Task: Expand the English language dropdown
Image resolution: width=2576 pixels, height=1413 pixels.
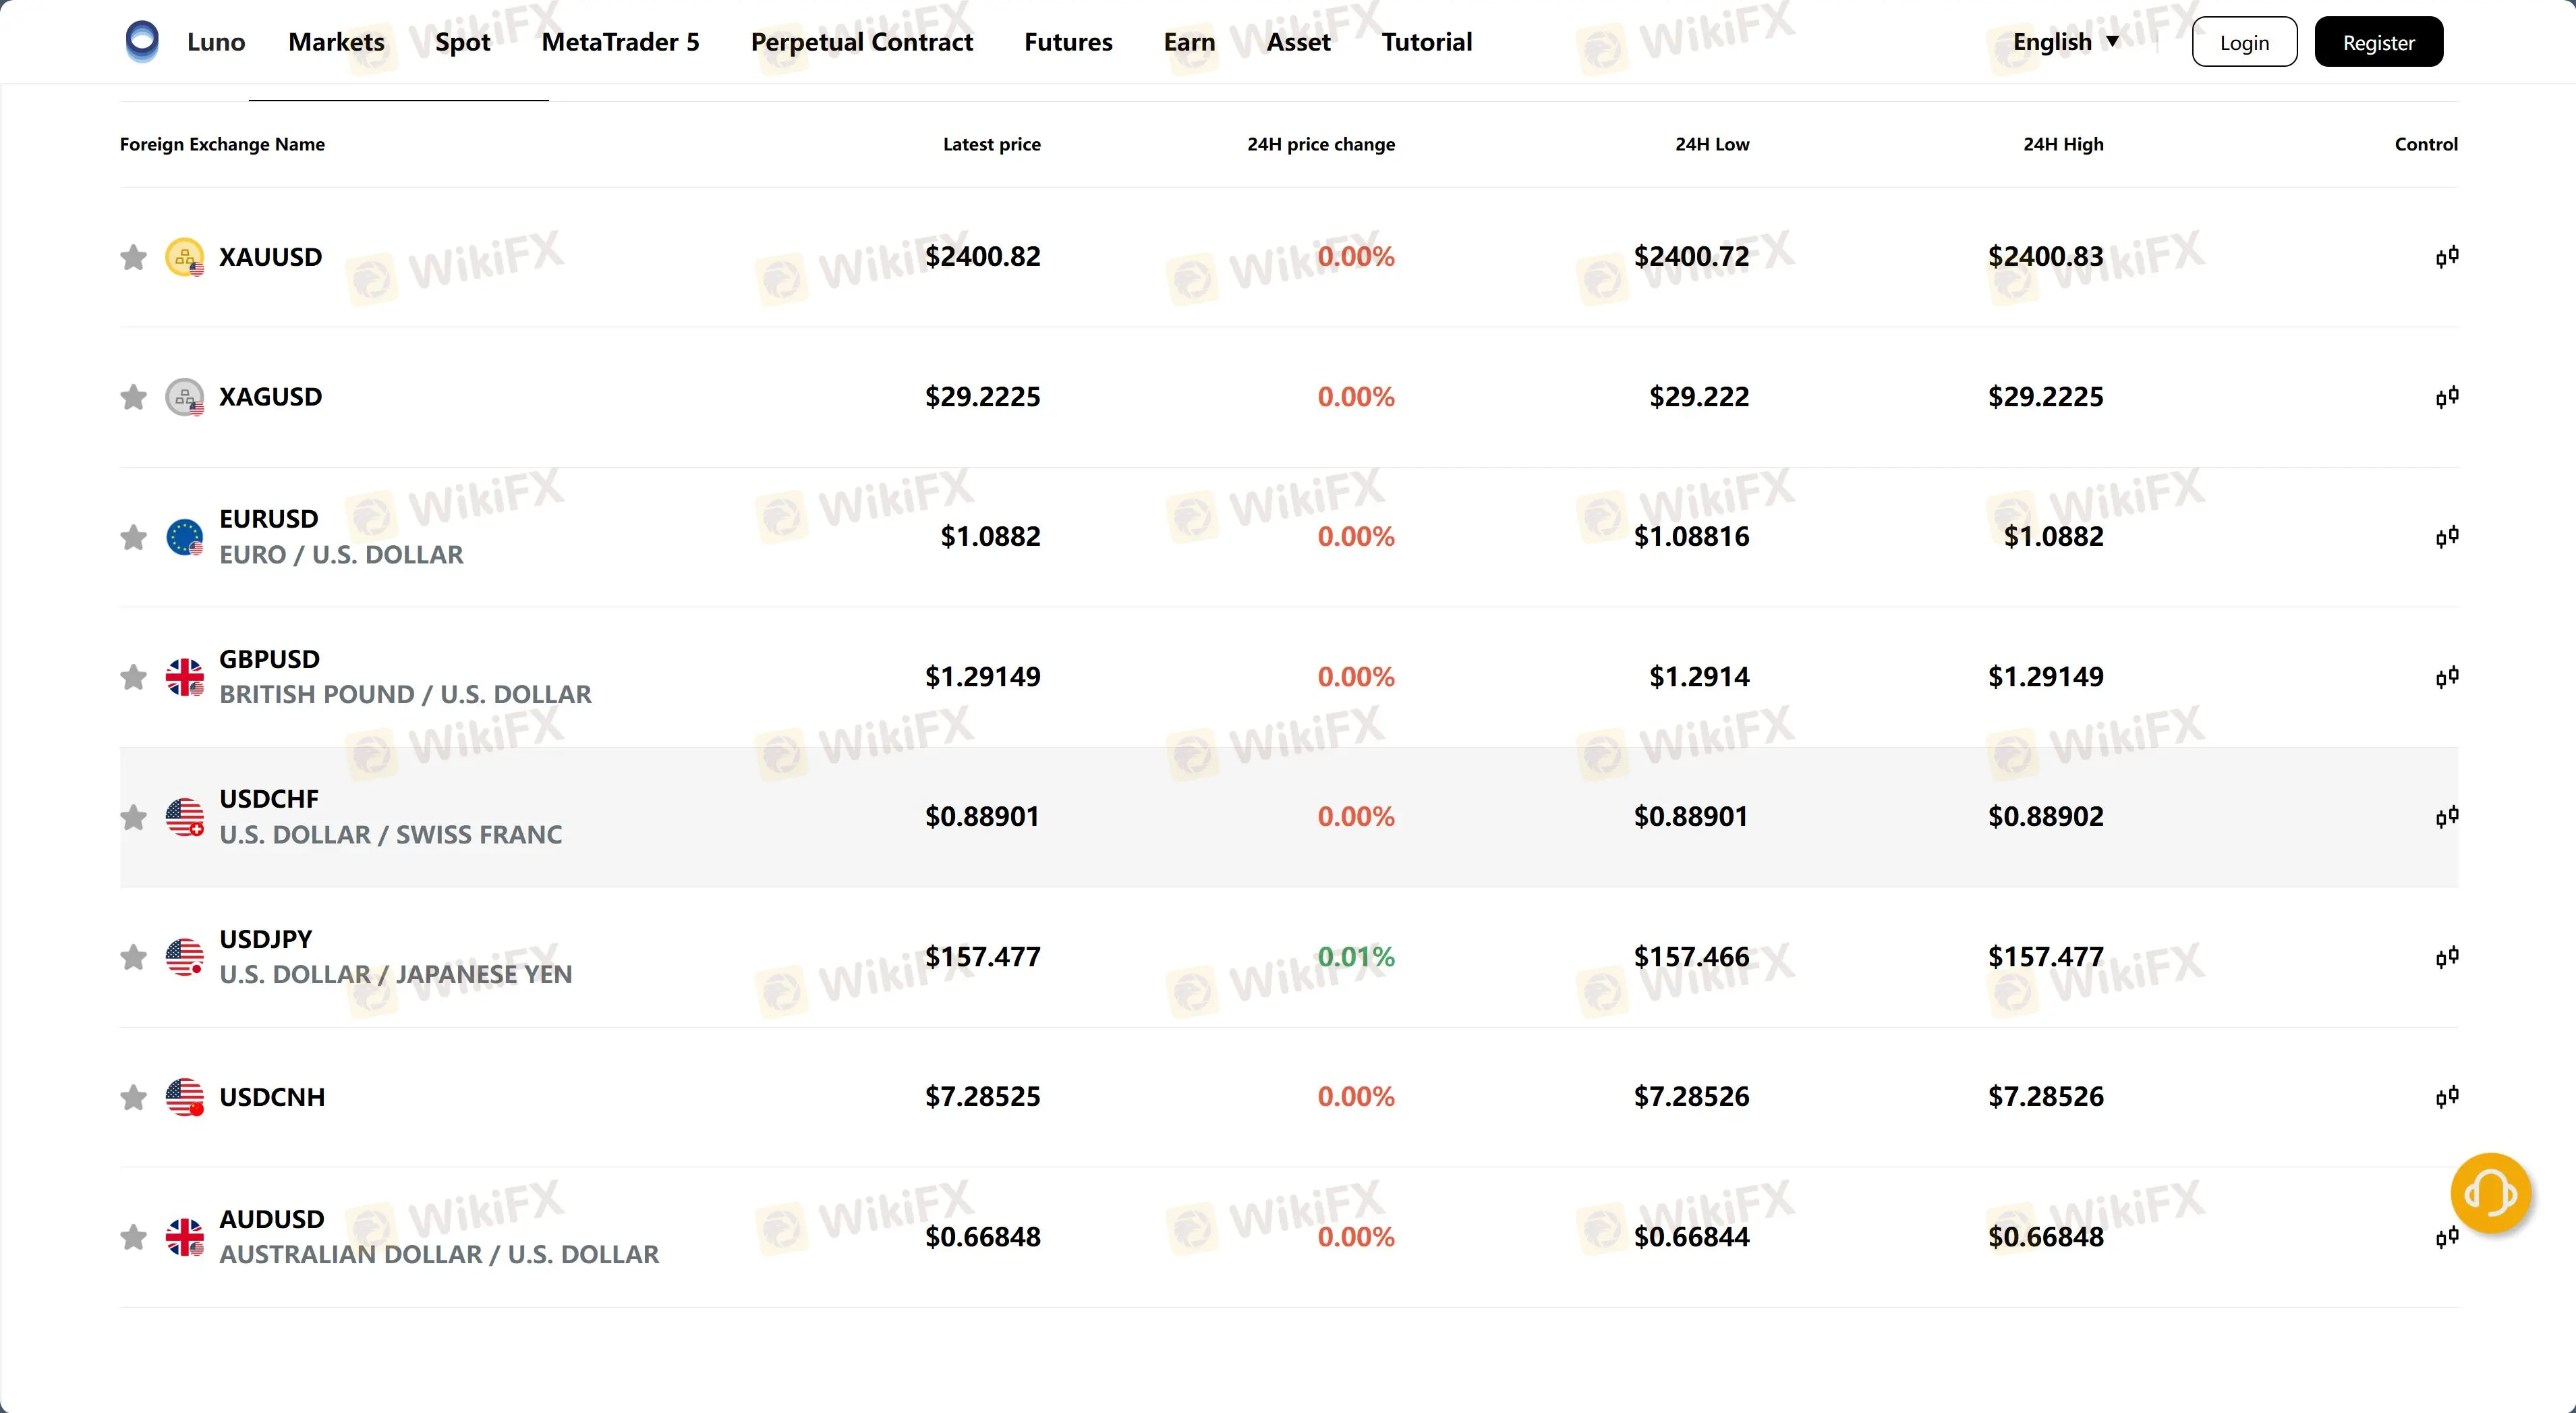Action: pyautogui.click(x=2066, y=42)
